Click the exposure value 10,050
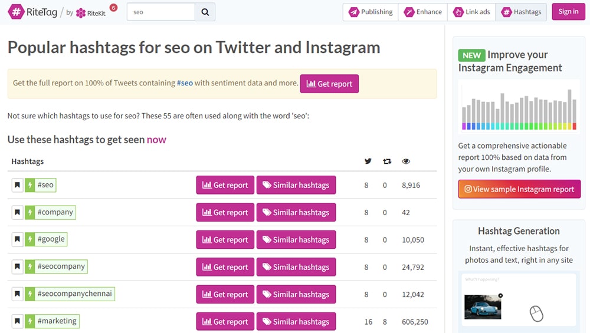The image size is (590, 333). pos(413,240)
